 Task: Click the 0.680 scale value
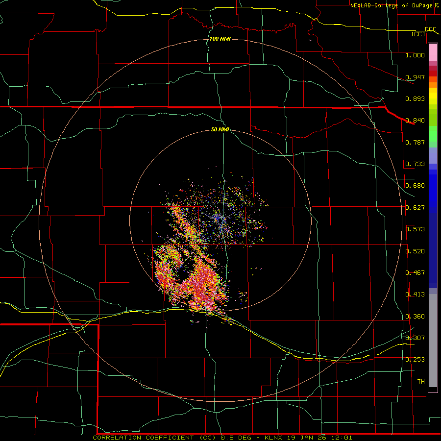coord(415,186)
